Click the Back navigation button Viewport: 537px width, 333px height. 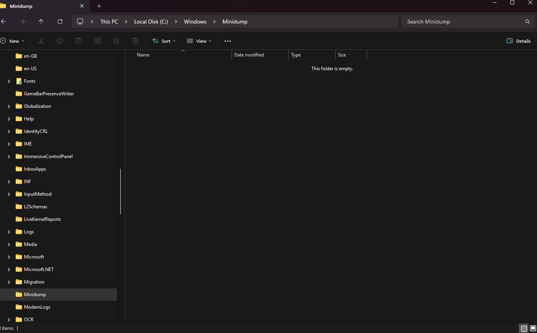[4, 22]
